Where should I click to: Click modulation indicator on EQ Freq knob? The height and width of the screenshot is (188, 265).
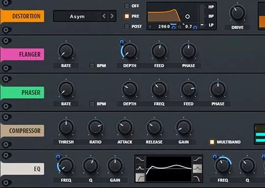point(58,156)
